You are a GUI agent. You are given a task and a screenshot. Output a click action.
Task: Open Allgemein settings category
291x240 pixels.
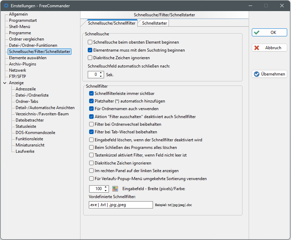tap(18, 14)
